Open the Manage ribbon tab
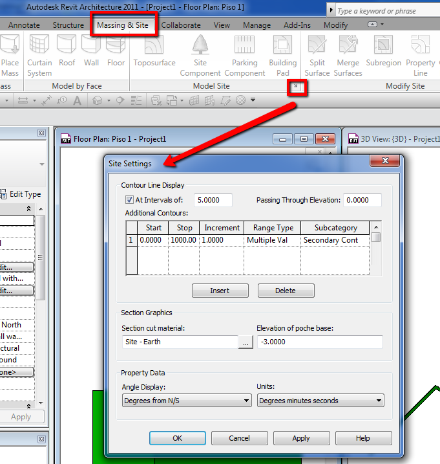Screen dimensions: 440x464 (257, 25)
